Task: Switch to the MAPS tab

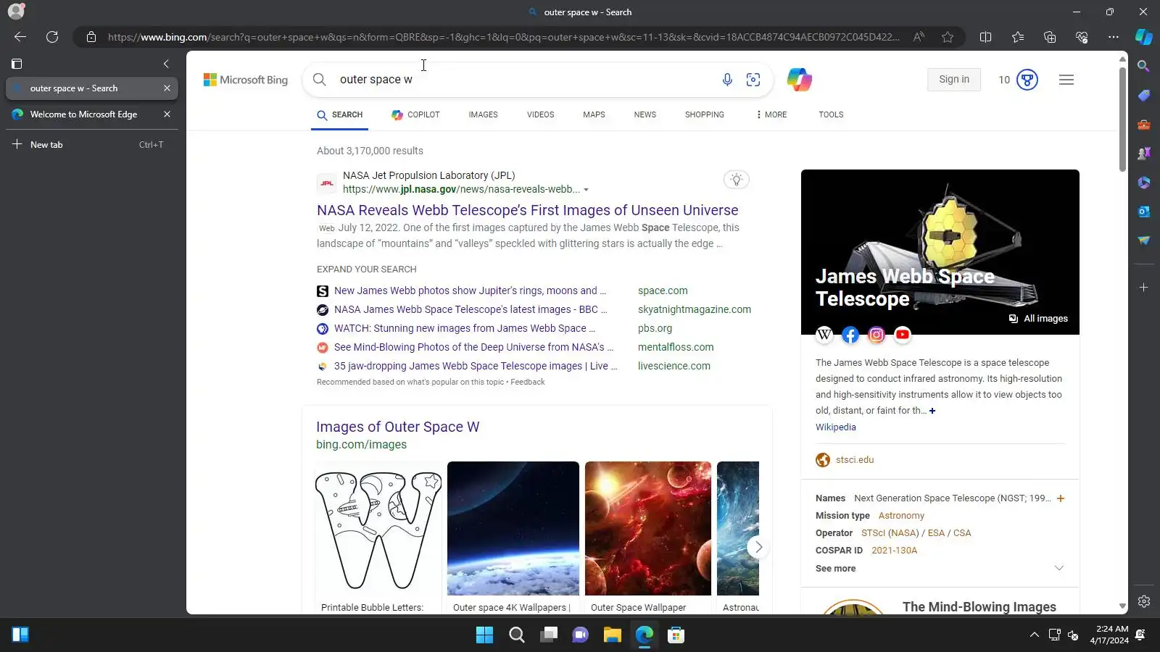Action: (594, 114)
